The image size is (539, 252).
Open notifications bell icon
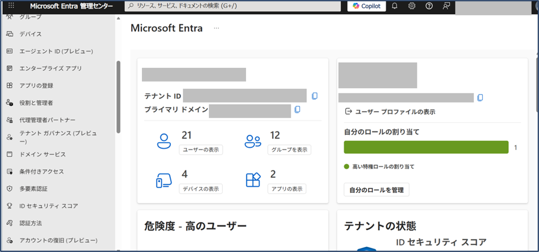(x=395, y=6)
